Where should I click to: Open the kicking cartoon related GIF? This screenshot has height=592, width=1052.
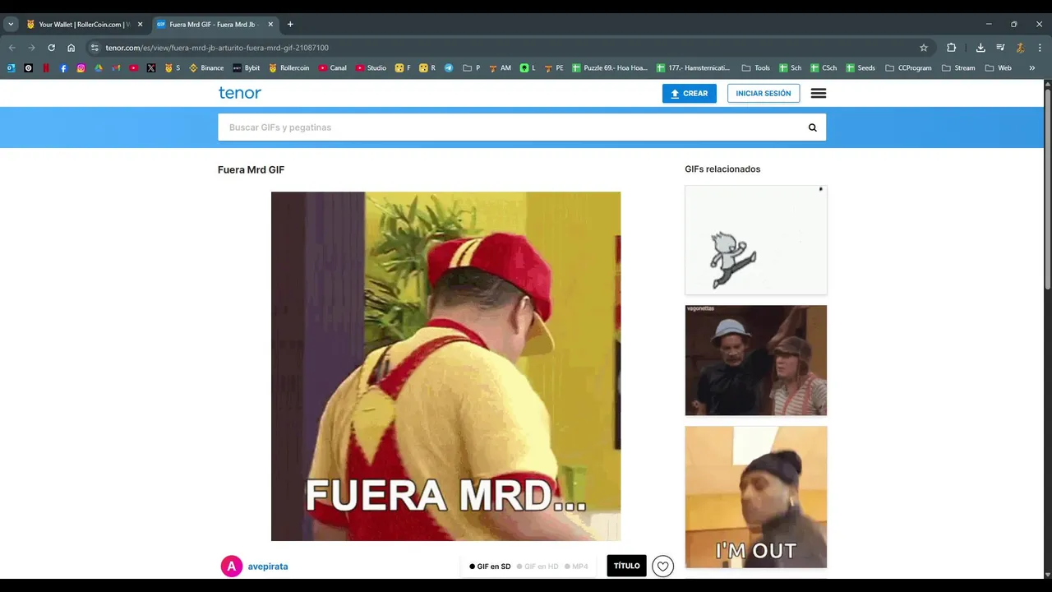pyautogui.click(x=756, y=240)
